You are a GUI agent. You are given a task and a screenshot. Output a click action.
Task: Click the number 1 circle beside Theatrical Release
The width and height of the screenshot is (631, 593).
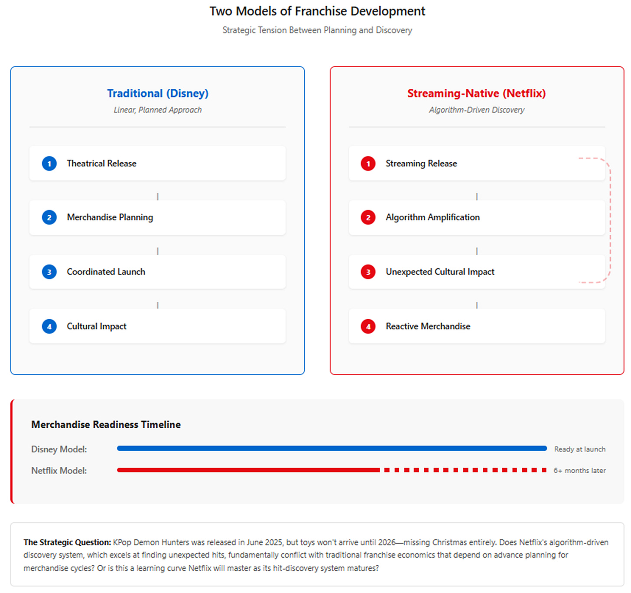tap(49, 164)
